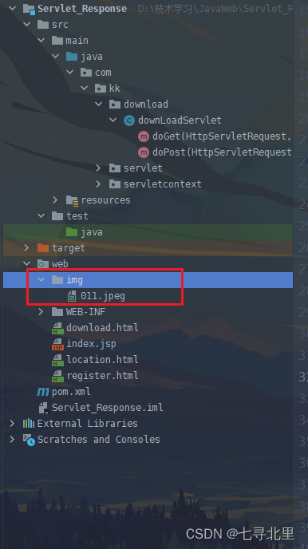
Task: Click the index.jsp JSP file icon
Action: [x=57, y=344]
